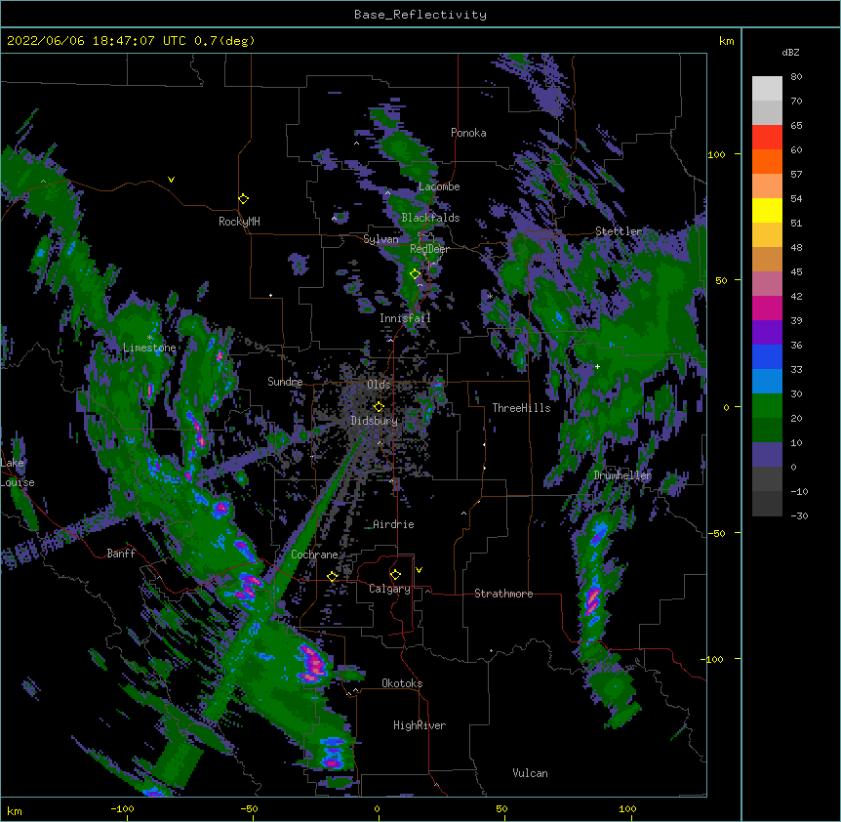Click the yellow diamond marker above RockyMH
This screenshot has height=822, width=841.
click(243, 199)
